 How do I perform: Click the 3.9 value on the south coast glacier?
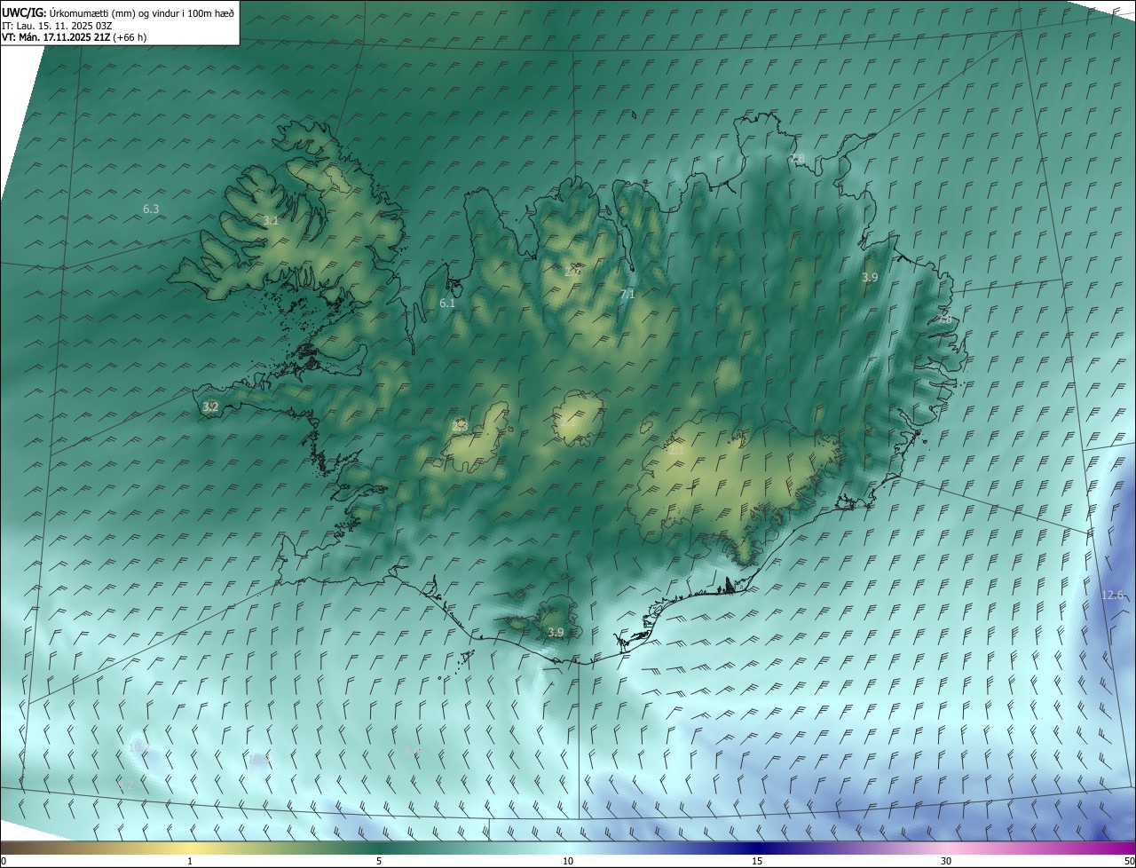(x=556, y=632)
